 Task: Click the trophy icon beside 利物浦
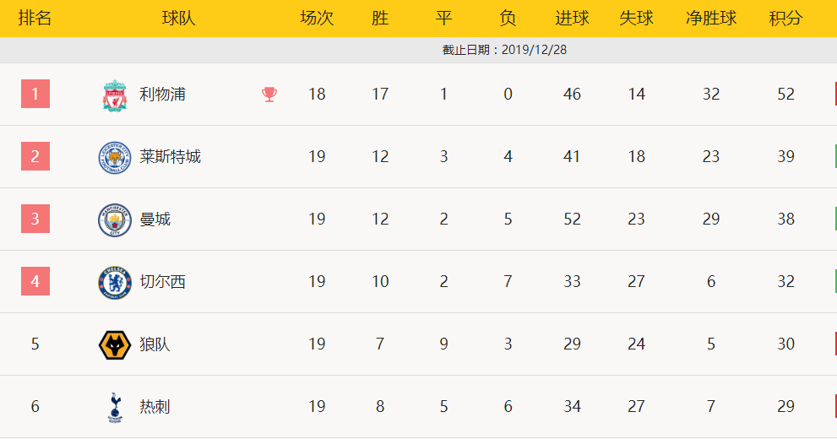point(269,95)
